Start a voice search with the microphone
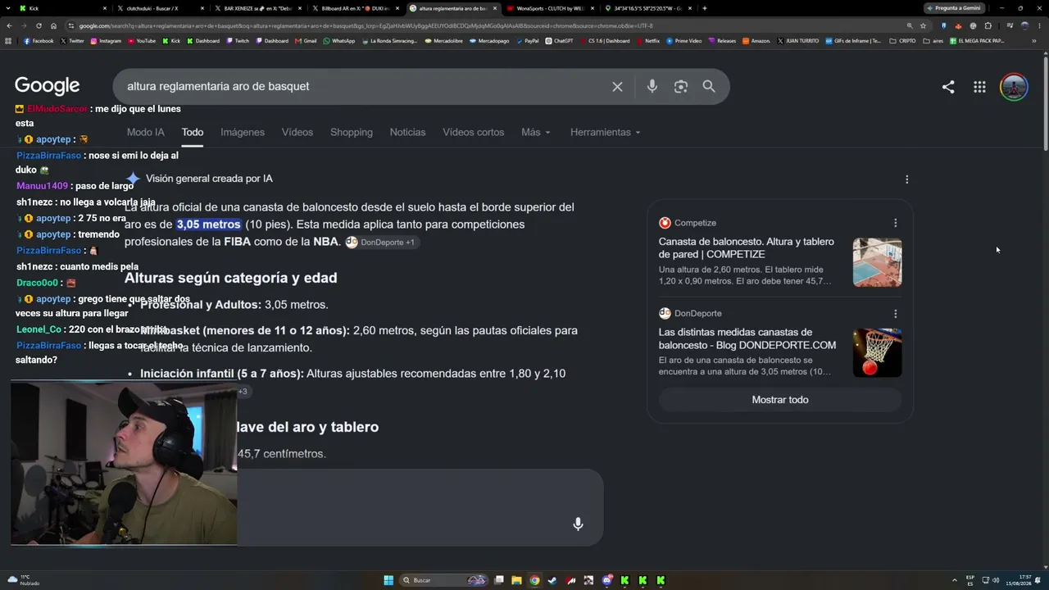The height and width of the screenshot is (590, 1049). tap(652, 86)
